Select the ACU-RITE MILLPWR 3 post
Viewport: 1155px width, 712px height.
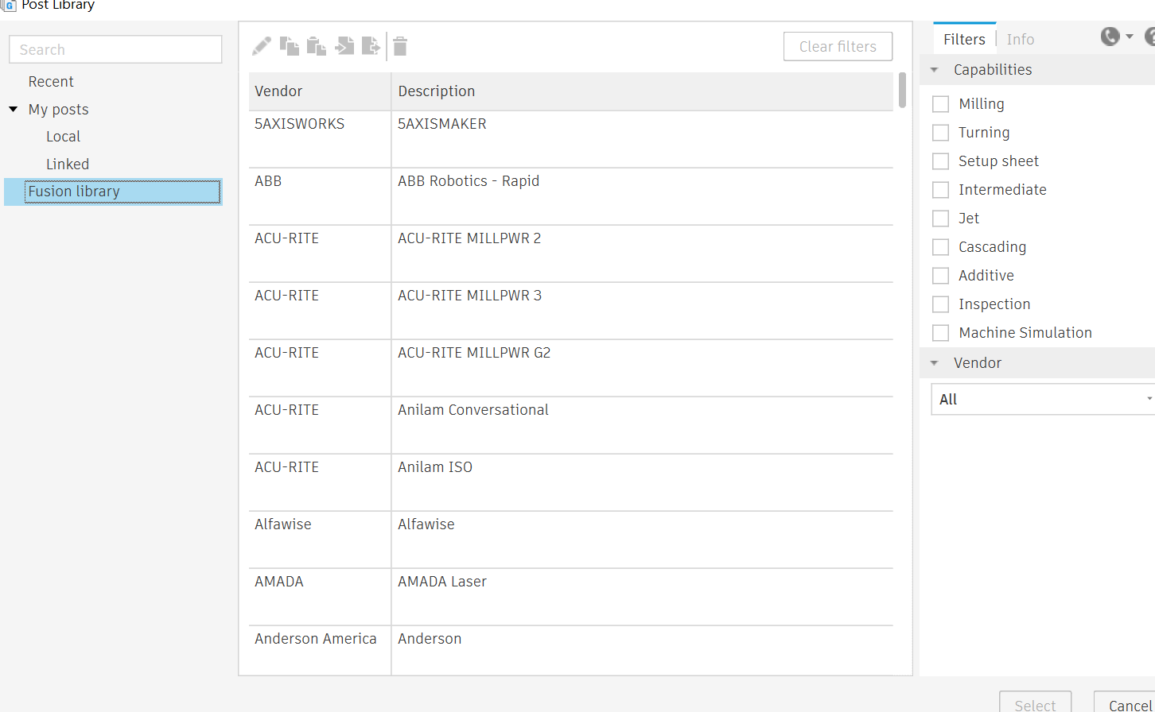pyautogui.click(x=469, y=296)
